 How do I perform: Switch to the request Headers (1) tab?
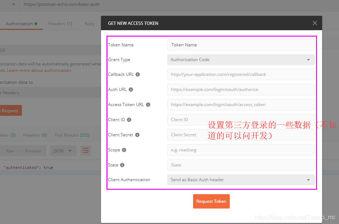(x=60, y=24)
